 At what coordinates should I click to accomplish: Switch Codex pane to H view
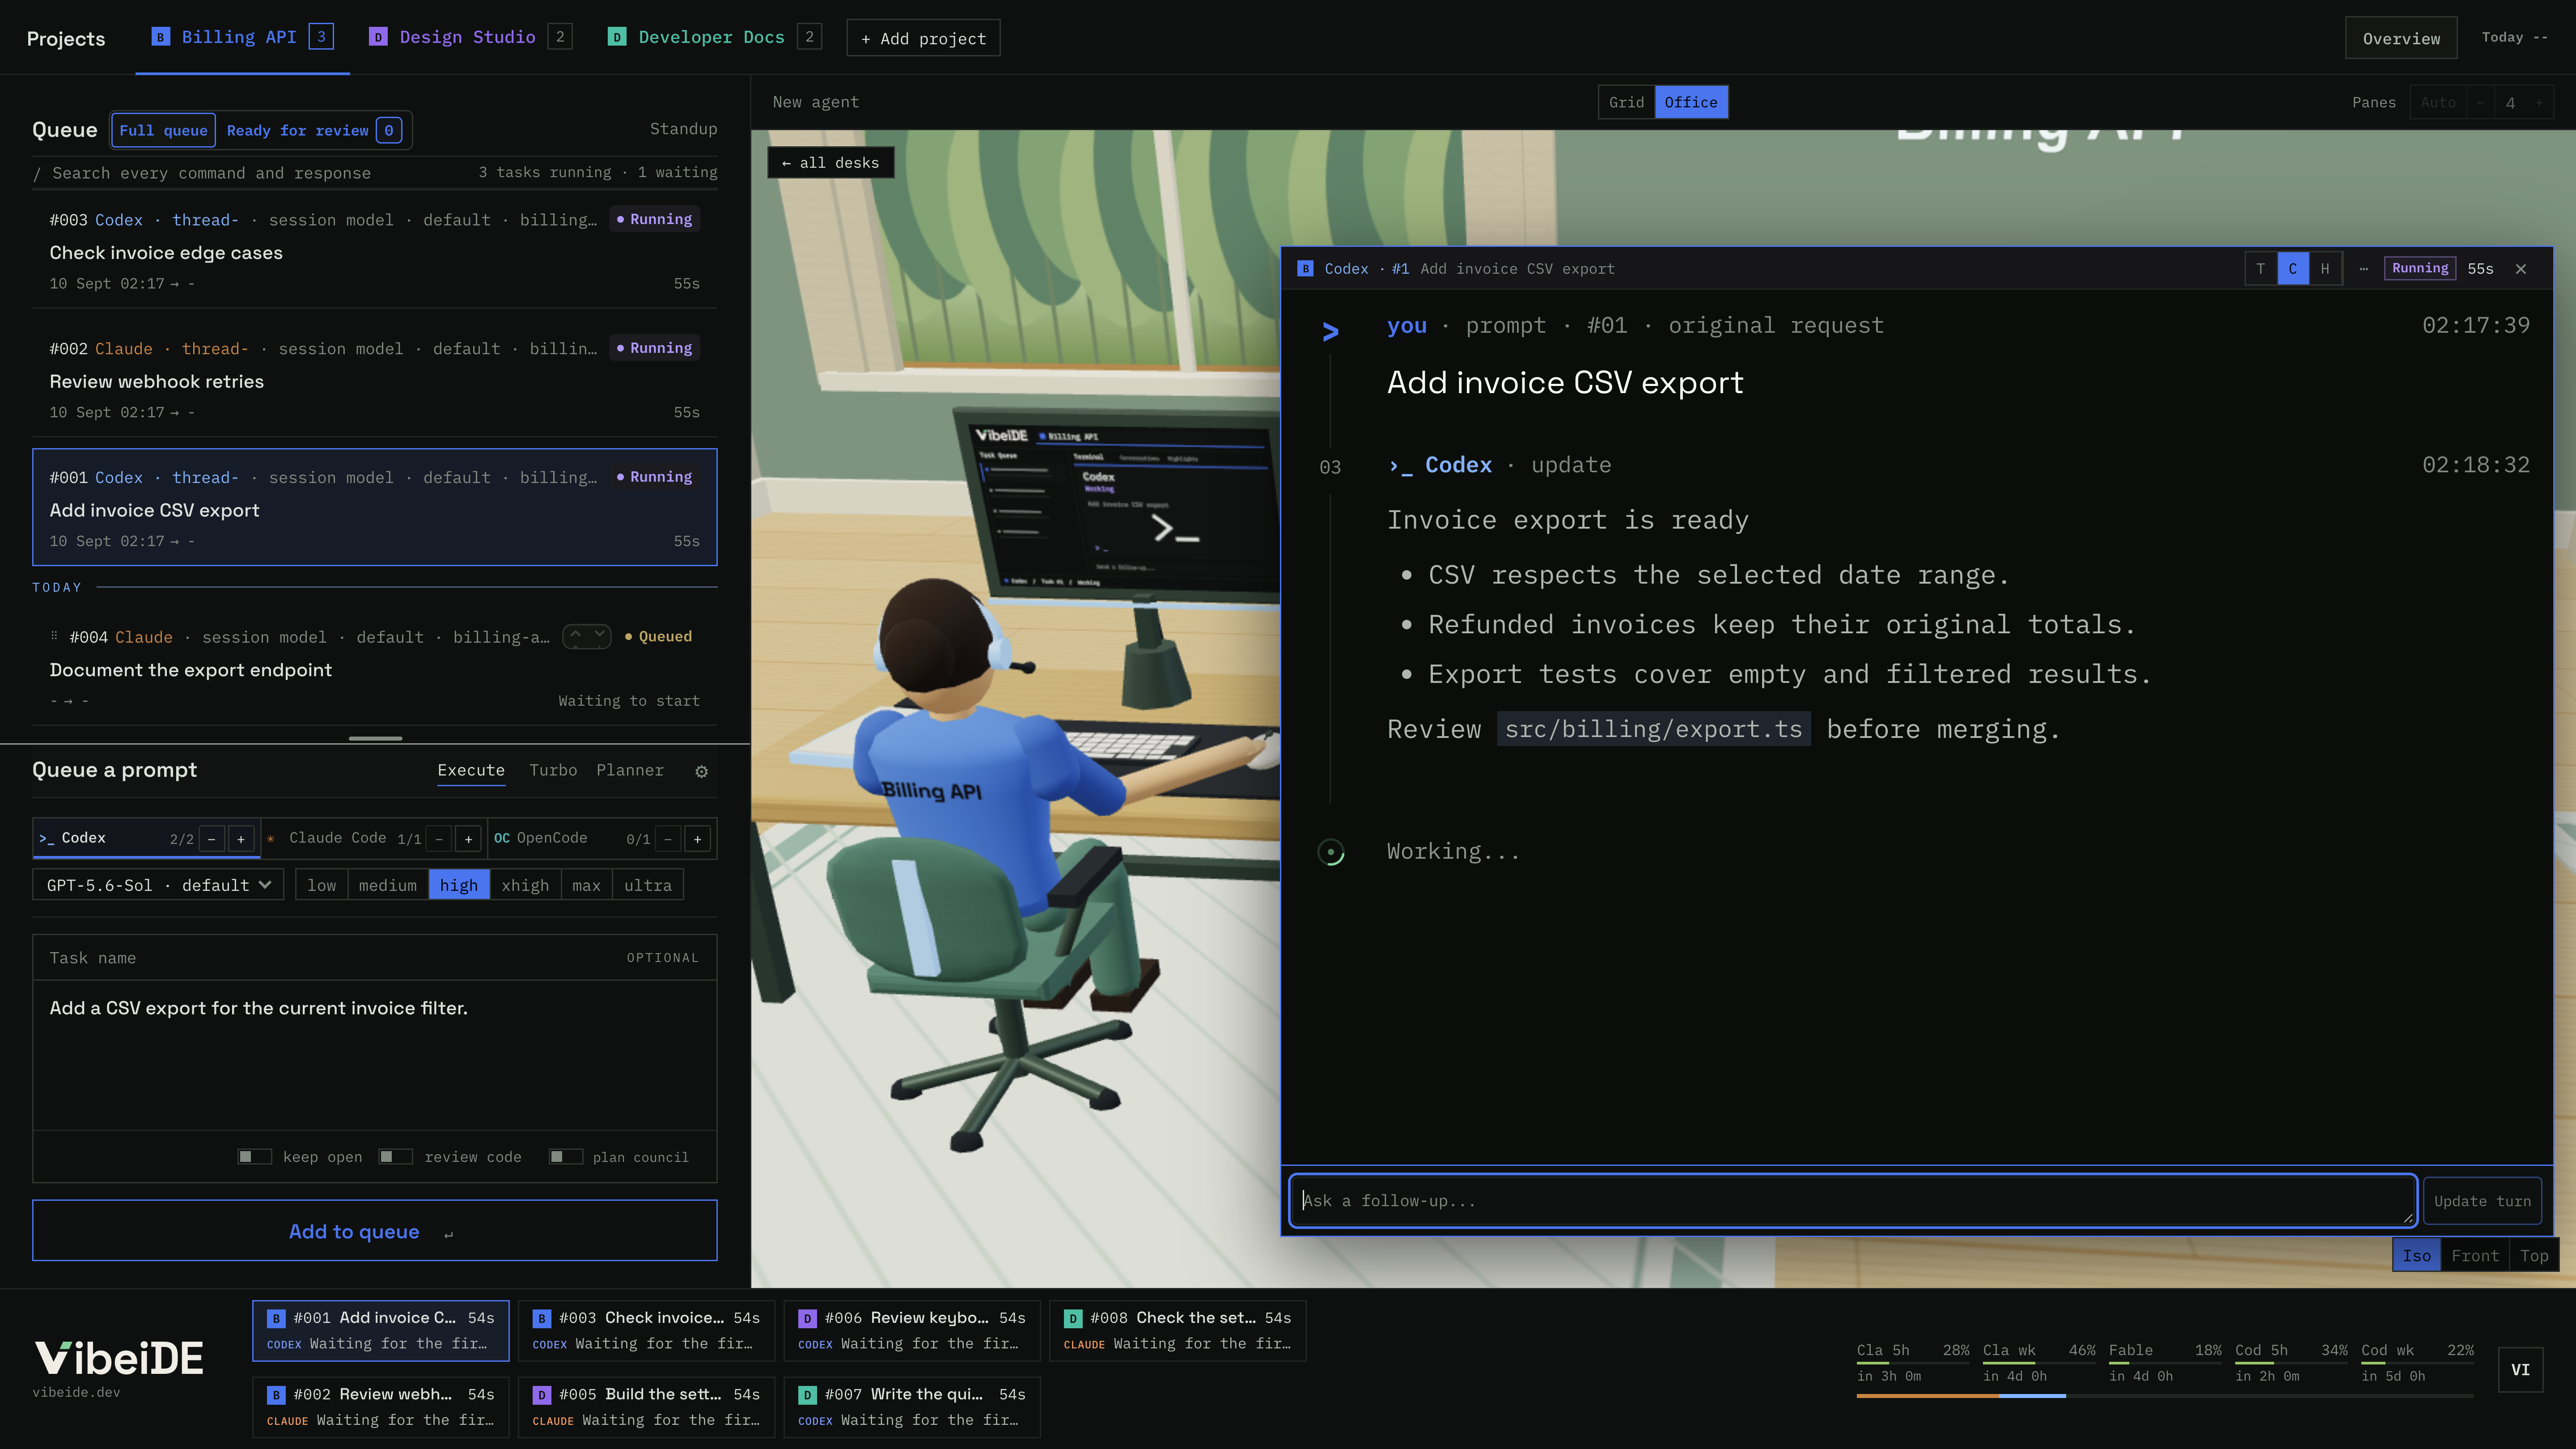pos(2325,269)
